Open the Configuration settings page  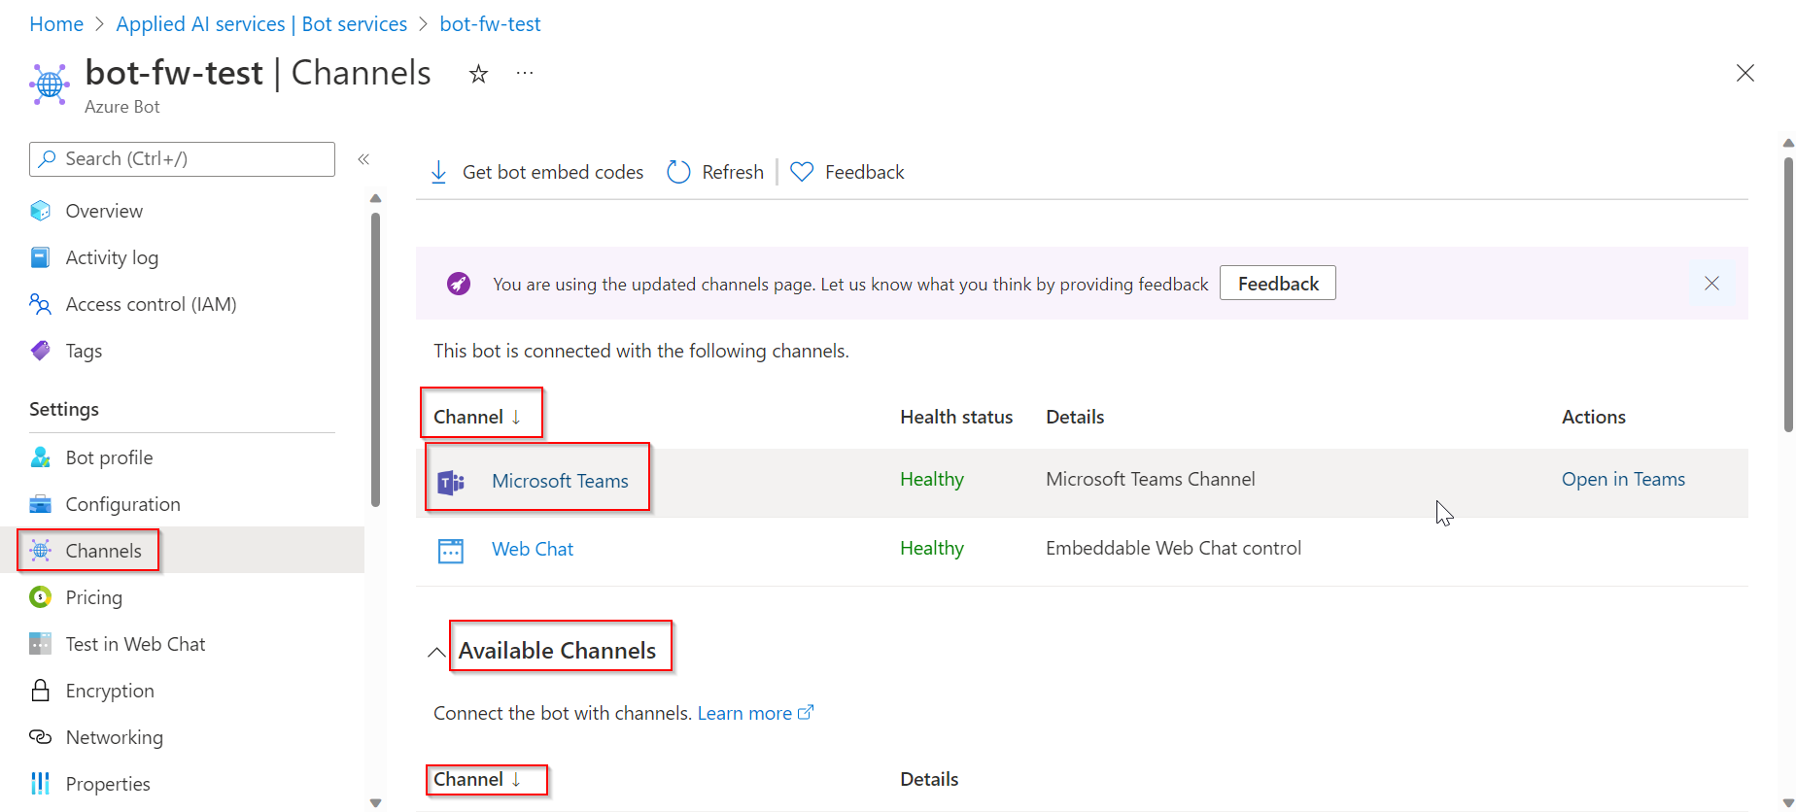pyautogui.click(x=122, y=504)
